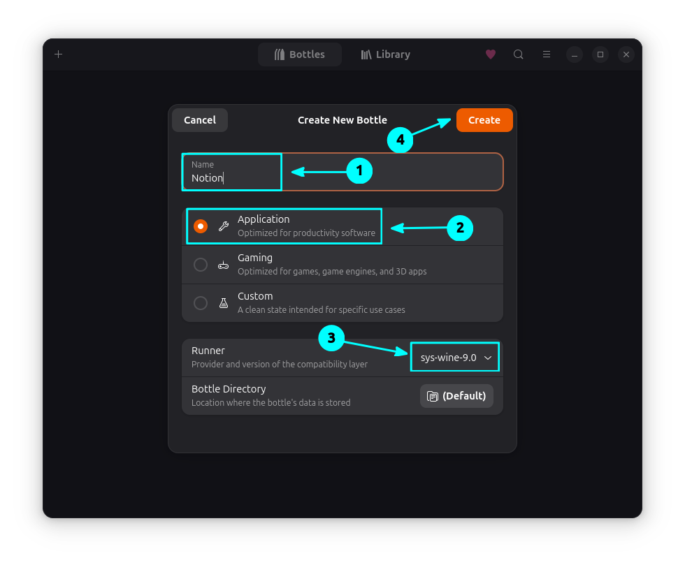The width and height of the screenshot is (685, 565).
Task: Select the Gaming environment radio button
Action: point(201,265)
